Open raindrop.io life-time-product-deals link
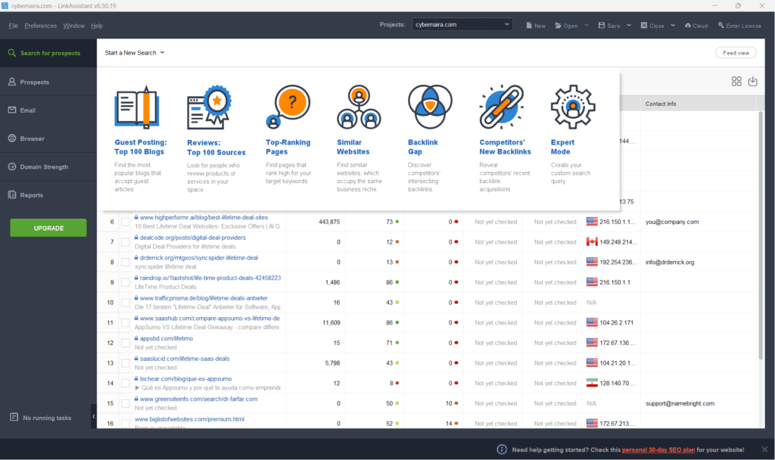 pyautogui.click(x=210, y=278)
